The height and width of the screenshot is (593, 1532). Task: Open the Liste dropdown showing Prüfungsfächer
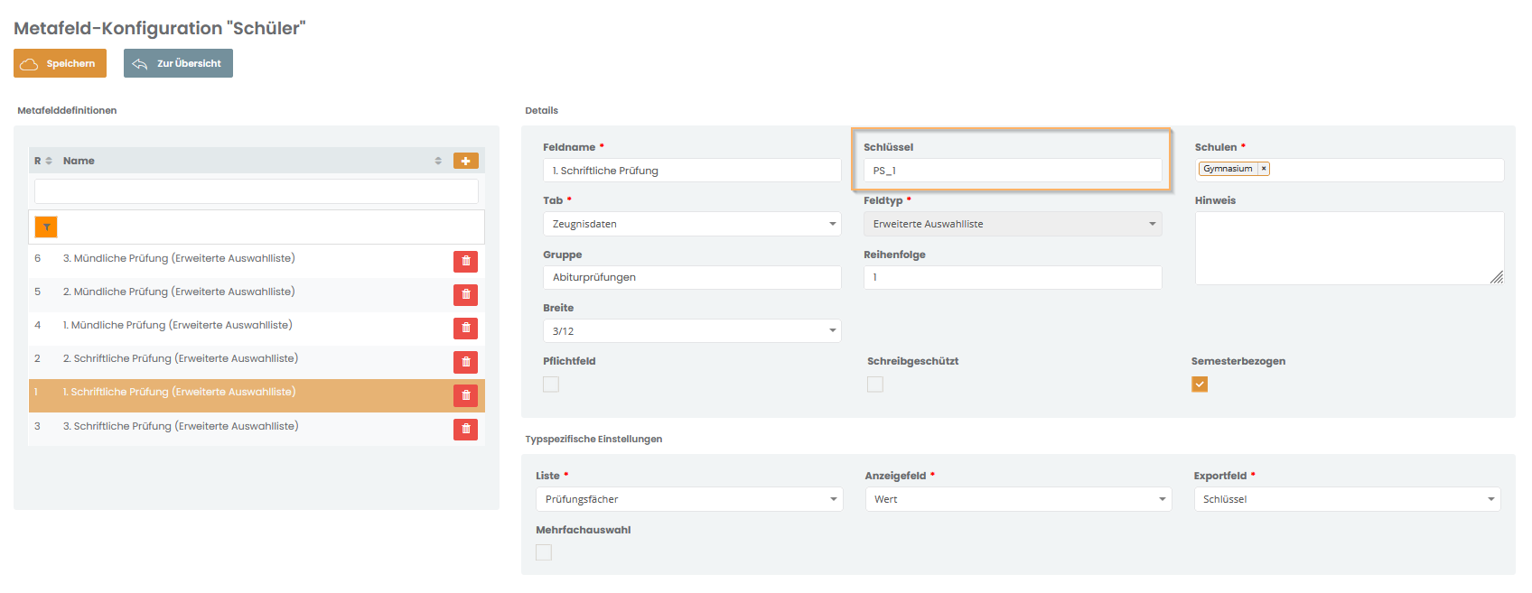tap(689, 499)
